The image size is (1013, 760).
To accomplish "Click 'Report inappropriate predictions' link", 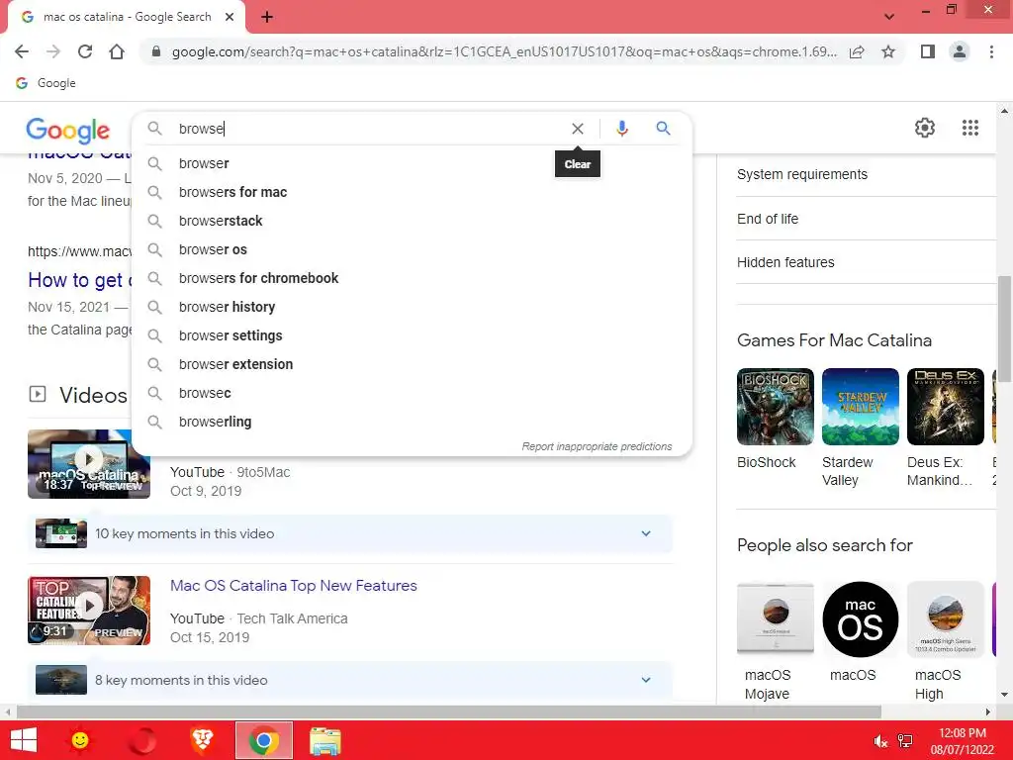I will tap(597, 446).
